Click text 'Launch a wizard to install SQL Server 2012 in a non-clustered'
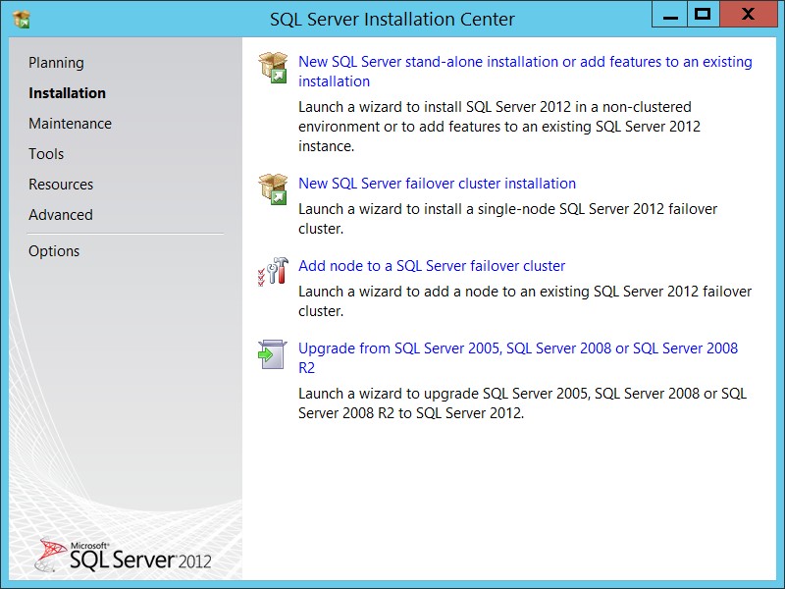This screenshot has height=589, width=785. tap(495, 107)
